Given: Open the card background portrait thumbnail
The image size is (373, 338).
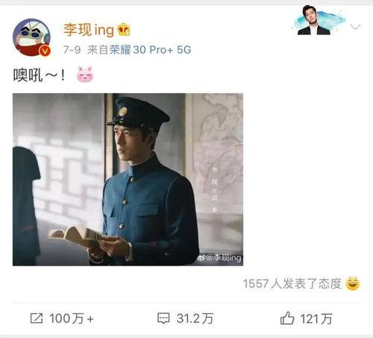Looking at the screenshot, I should [319, 20].
